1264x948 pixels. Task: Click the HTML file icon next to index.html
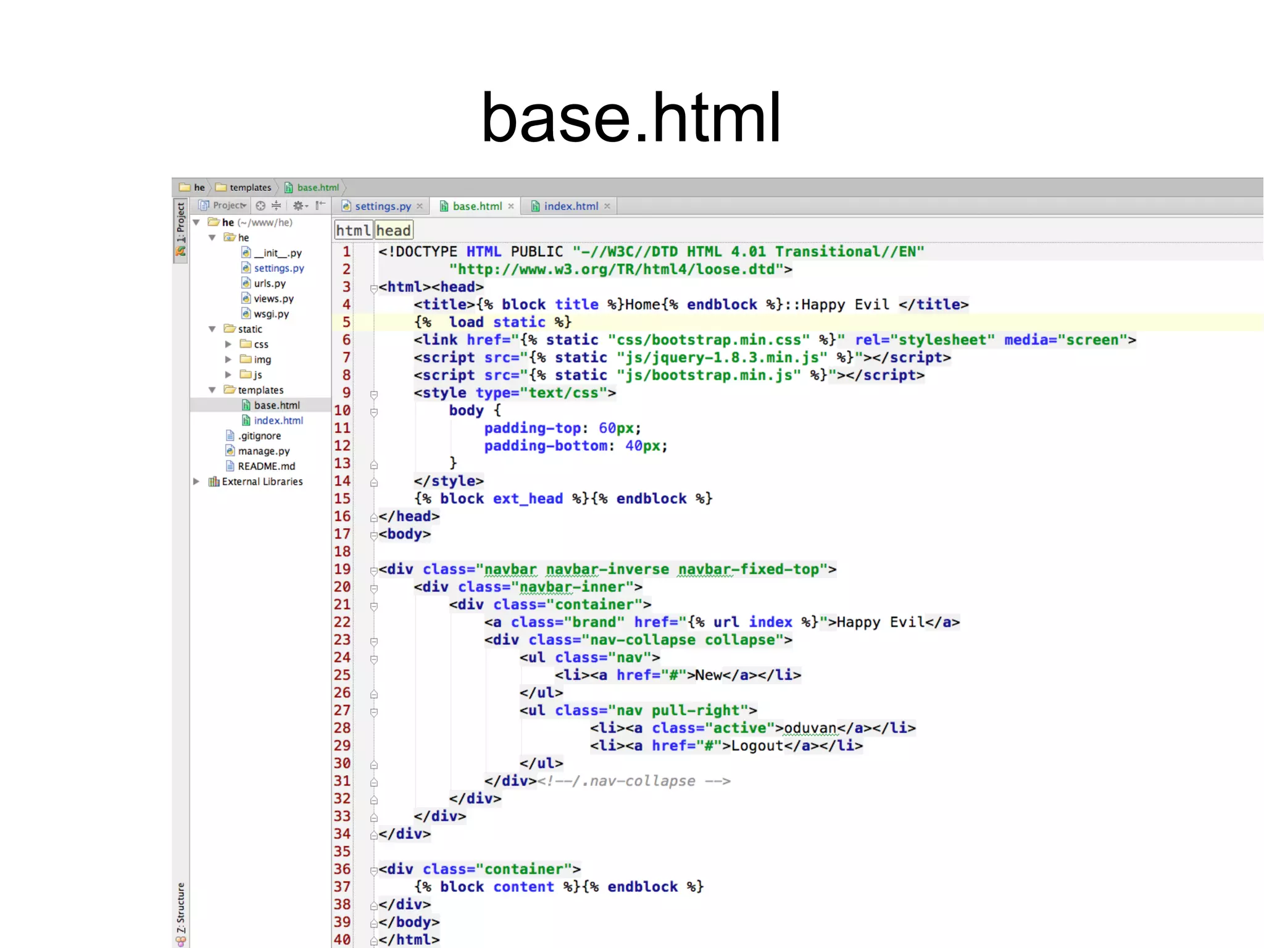[246, 421]
